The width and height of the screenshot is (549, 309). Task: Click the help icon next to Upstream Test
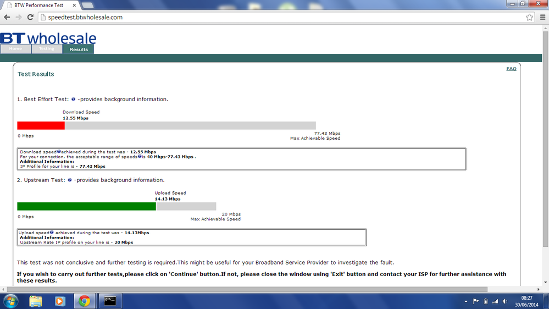point(70,180)
